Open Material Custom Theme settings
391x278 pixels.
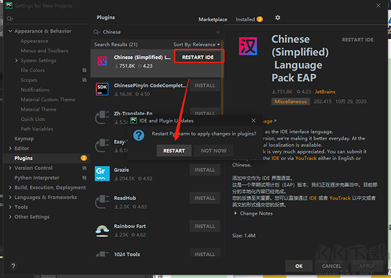48,100
